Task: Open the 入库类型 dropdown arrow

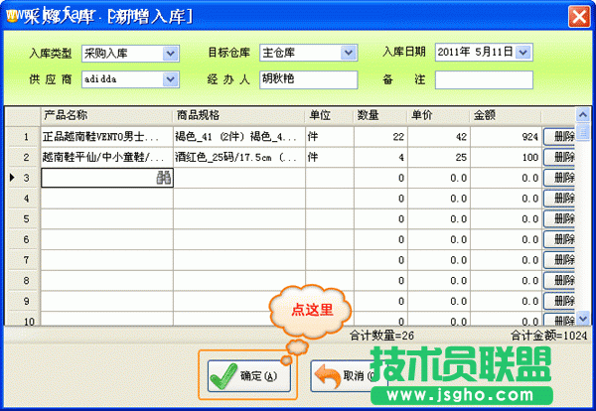Action: [x=171, y=54]
